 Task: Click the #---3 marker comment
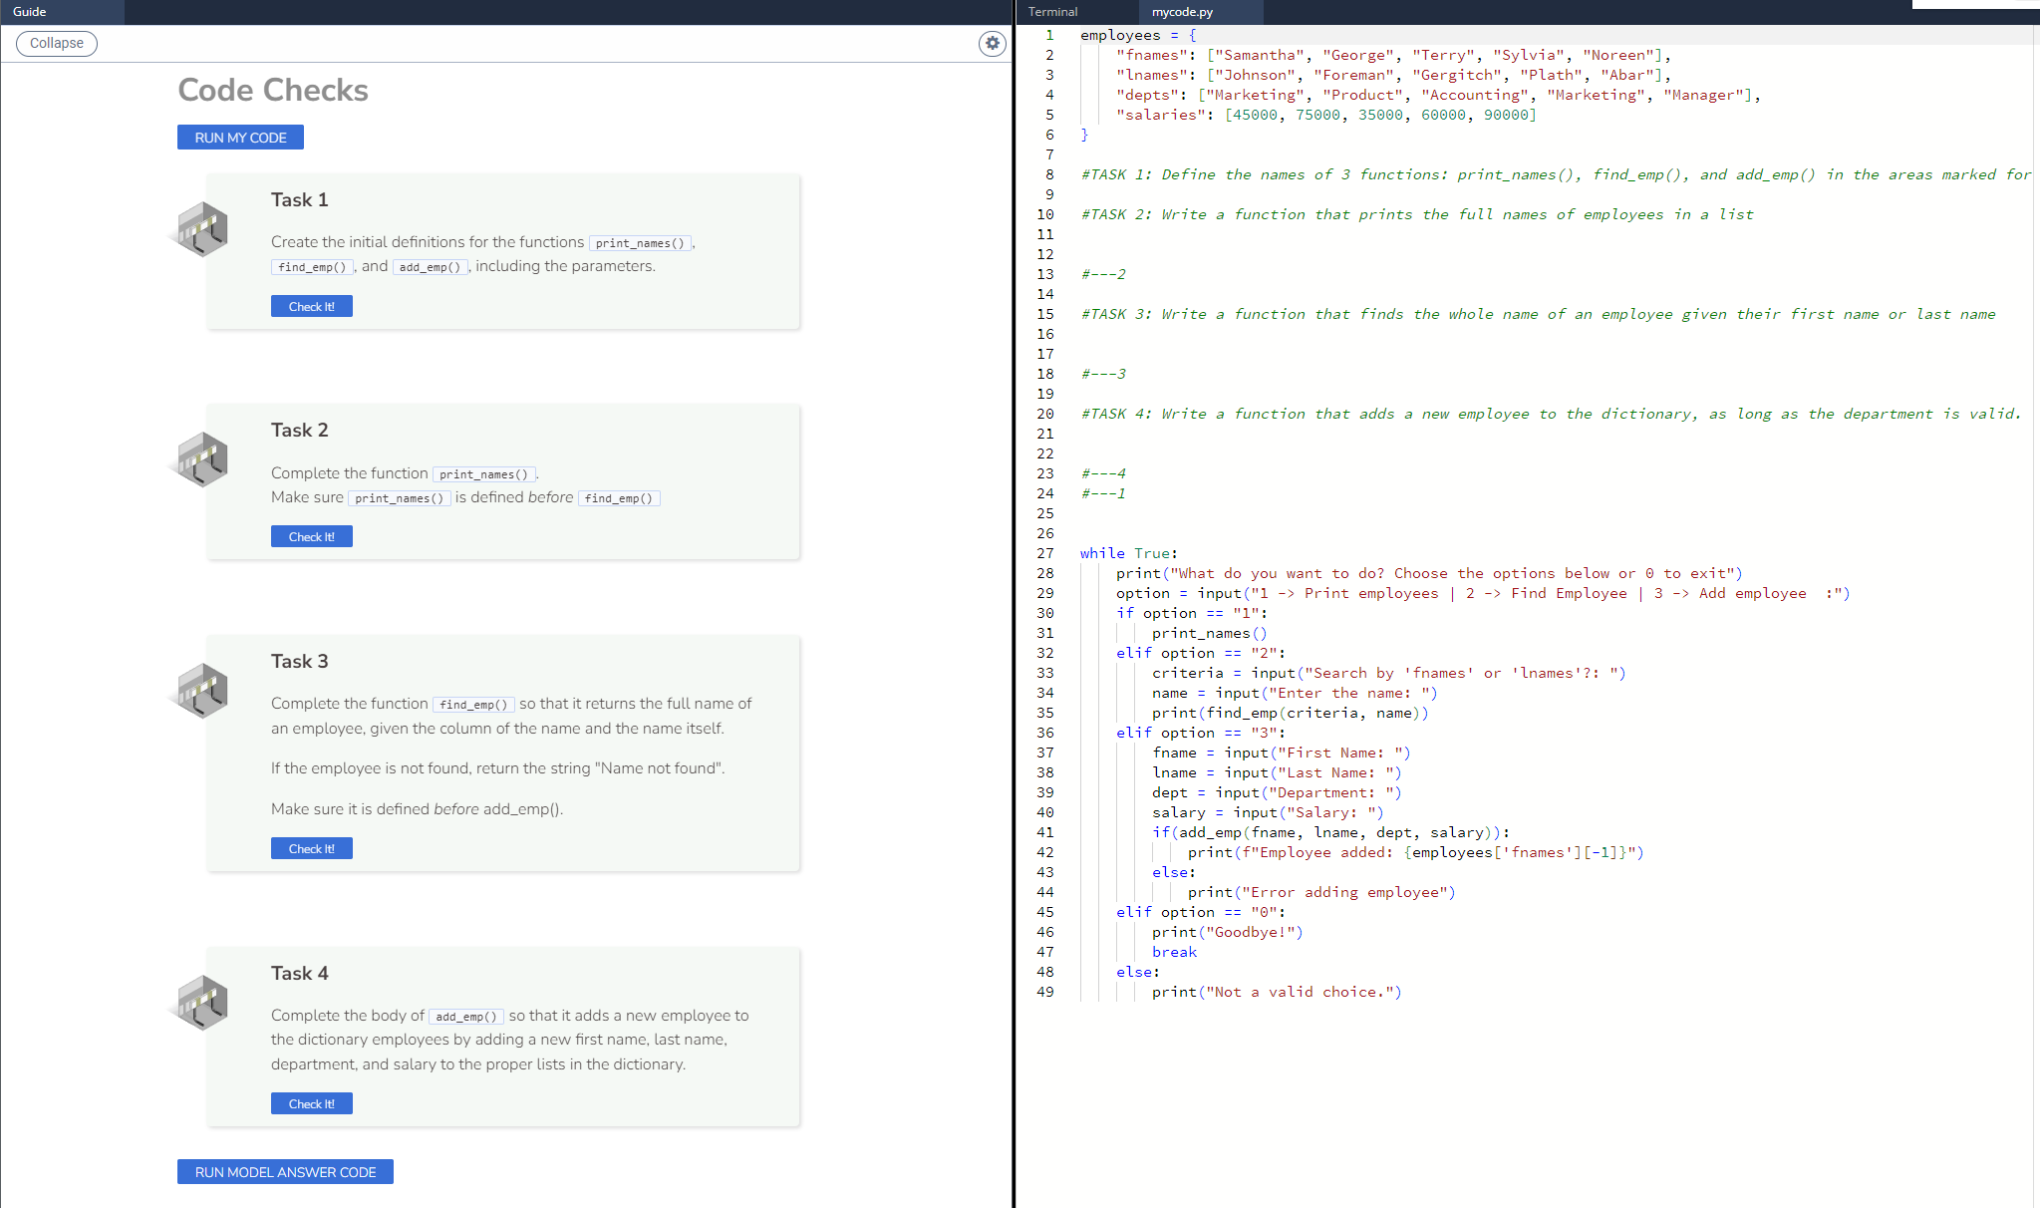(1103, 374)
